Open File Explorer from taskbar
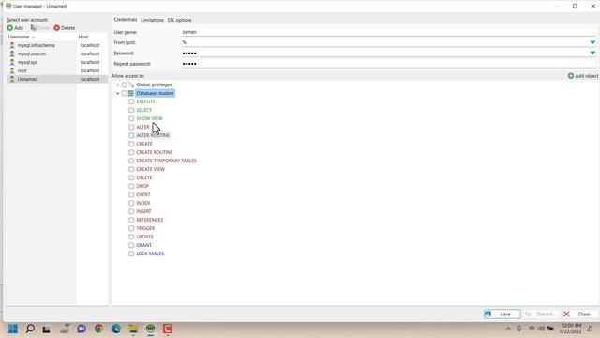Viewport: 600px width, 338px height. (133, 329)
